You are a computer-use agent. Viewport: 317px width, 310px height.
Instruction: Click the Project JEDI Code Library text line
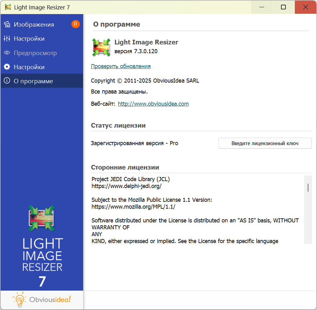(131, 179)
